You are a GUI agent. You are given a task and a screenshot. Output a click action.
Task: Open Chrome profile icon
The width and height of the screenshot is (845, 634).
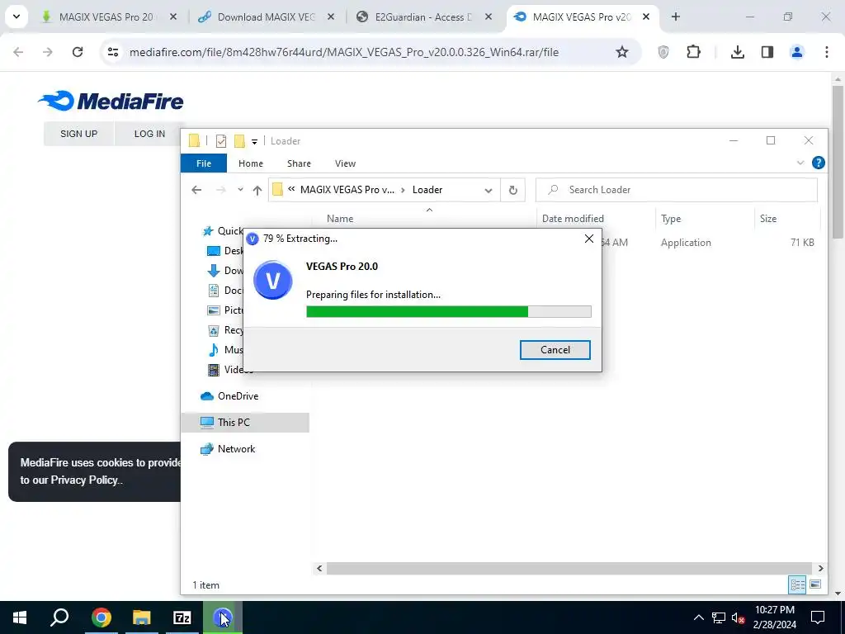point(797,52)
